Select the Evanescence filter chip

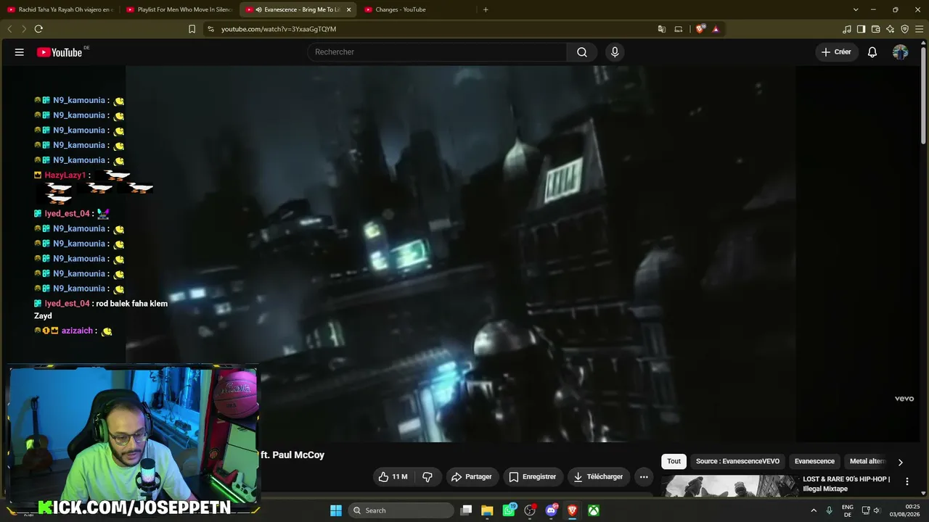[814, 461]
